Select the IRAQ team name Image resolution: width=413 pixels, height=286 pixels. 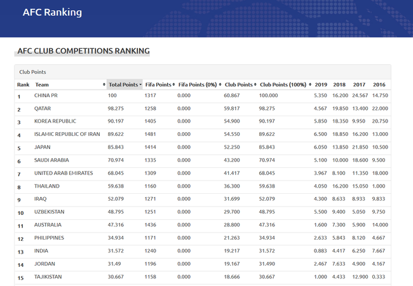(40, 199)
